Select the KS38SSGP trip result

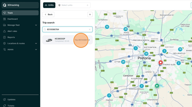pos(67,40)
